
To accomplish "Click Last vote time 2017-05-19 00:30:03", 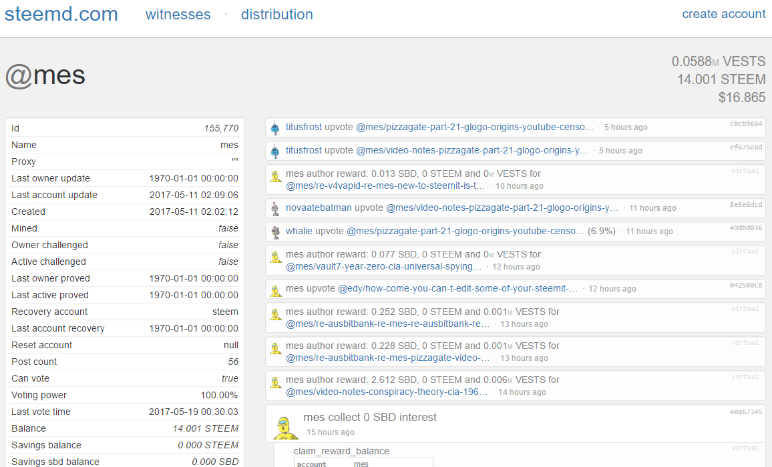I will coord(194,412).
